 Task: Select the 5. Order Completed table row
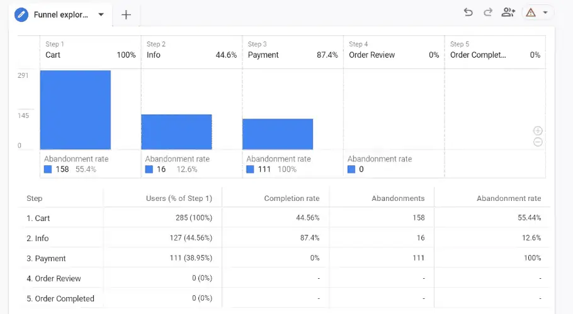284,298
